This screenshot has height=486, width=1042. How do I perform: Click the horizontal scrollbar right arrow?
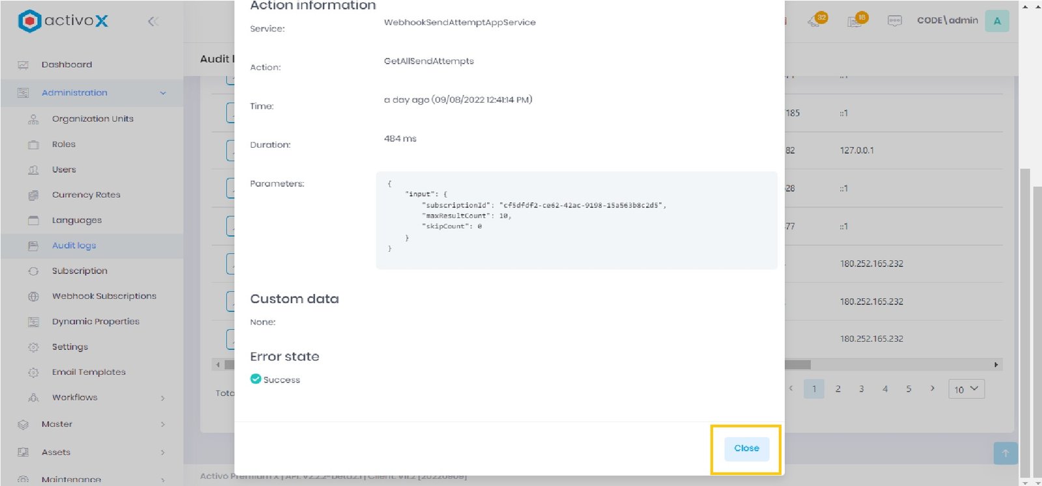(996, 365)
